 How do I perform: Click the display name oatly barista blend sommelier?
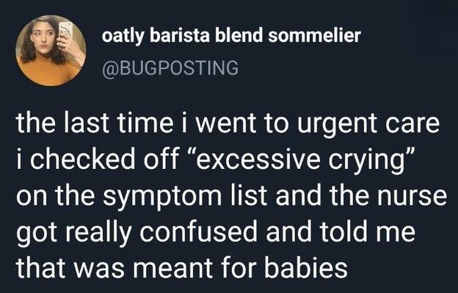231,36
